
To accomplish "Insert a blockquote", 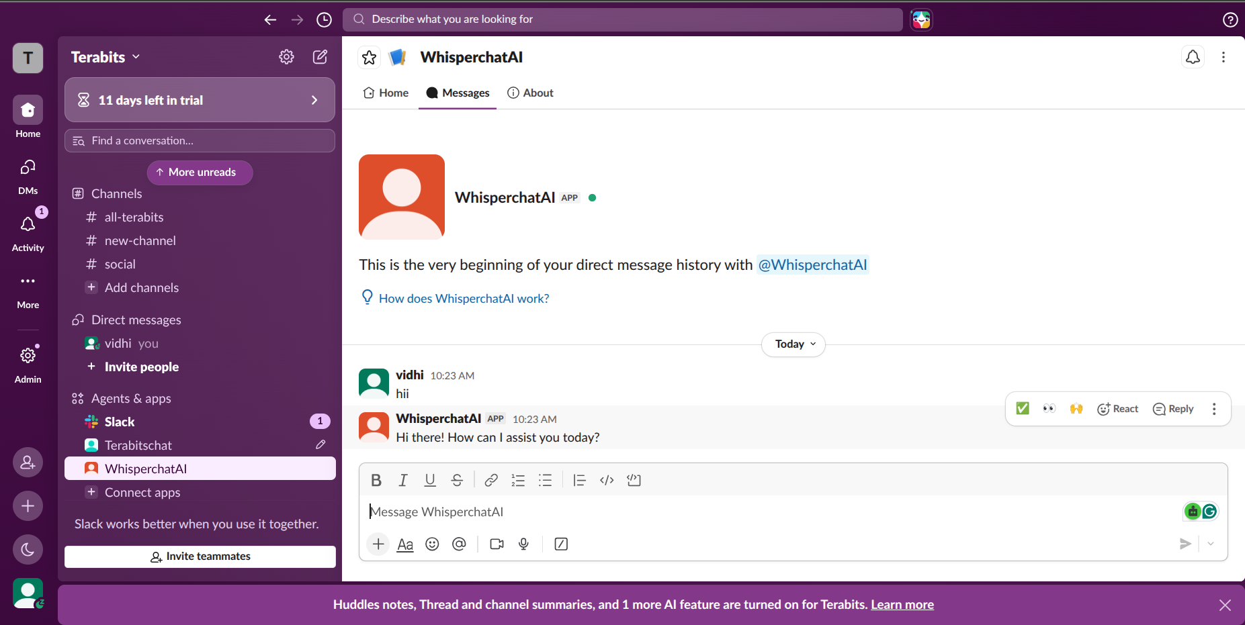I will point(579,480).
